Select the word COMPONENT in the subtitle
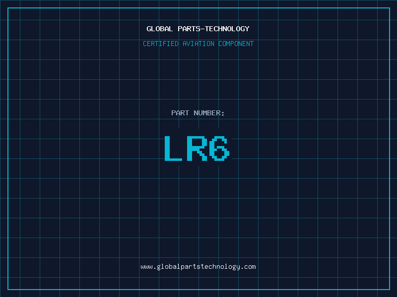The image size is (397, 297). click(236, 44)
